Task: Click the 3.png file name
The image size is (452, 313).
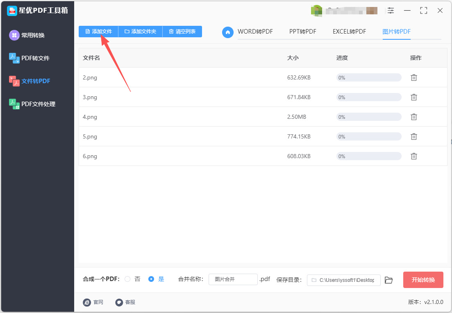Action: (90, 97)
